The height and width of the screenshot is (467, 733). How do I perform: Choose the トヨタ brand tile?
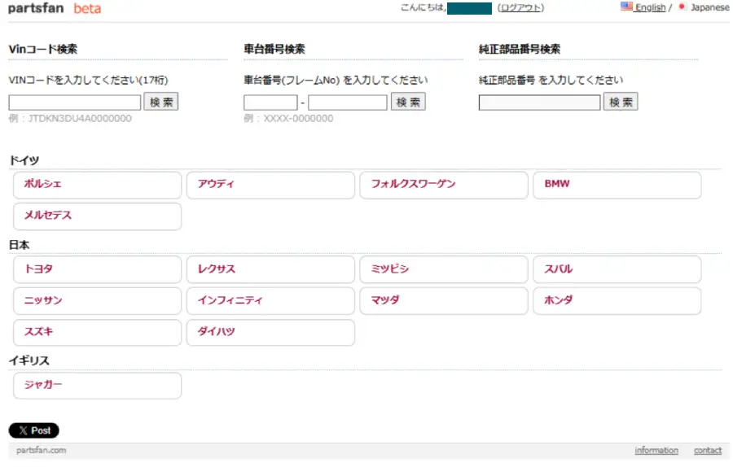pyautogui.click(x=97, y=269)
